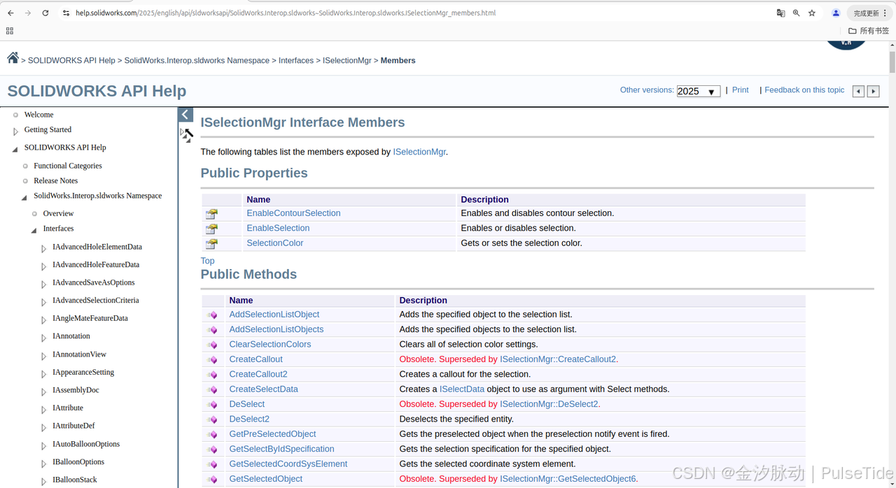Click the zoom magnifier icon in address bar
Viewport: 896px width, 488px height.
click(x=796, y=13)
